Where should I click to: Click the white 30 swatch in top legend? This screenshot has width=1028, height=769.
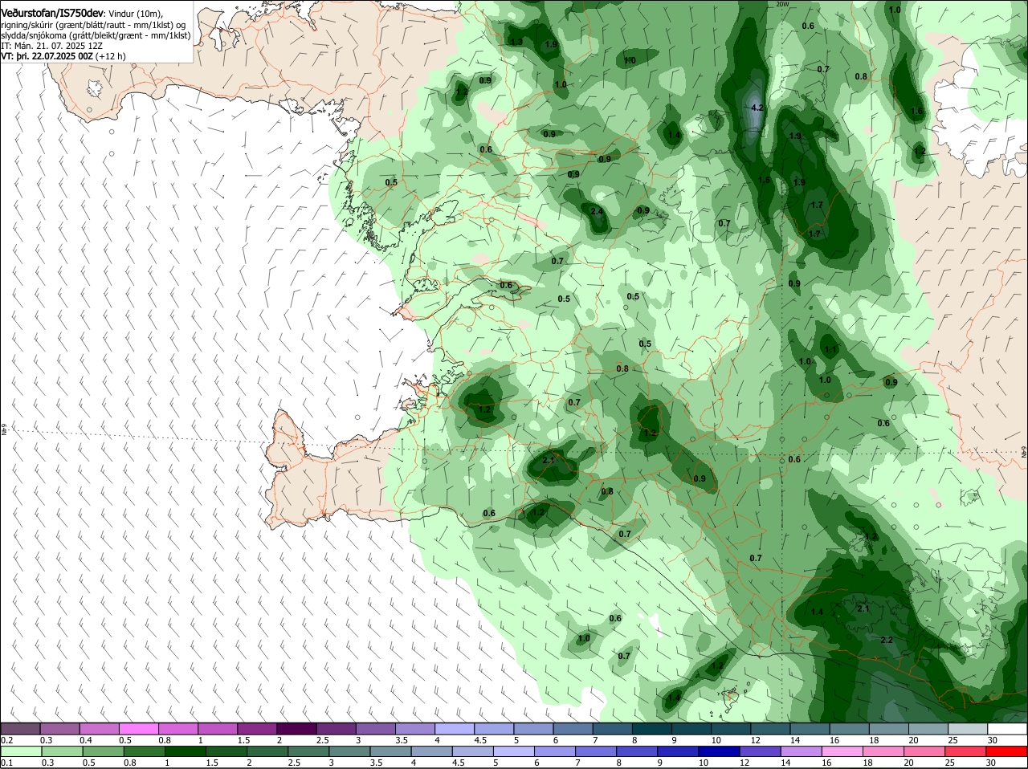tap(1007, 729)
